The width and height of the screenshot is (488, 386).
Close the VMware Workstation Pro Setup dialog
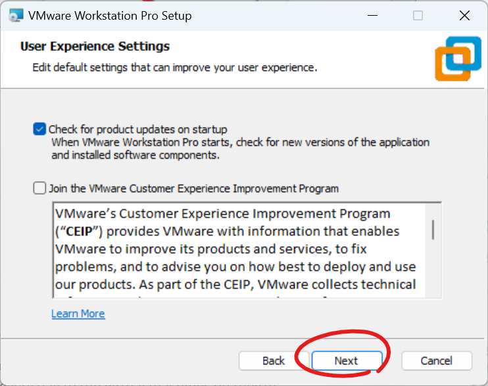point(465,16)
